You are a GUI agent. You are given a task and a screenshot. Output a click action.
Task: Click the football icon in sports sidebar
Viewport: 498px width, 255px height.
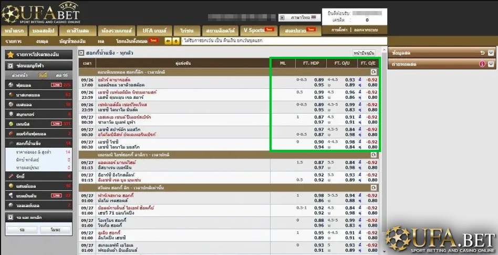click(12, 85)
